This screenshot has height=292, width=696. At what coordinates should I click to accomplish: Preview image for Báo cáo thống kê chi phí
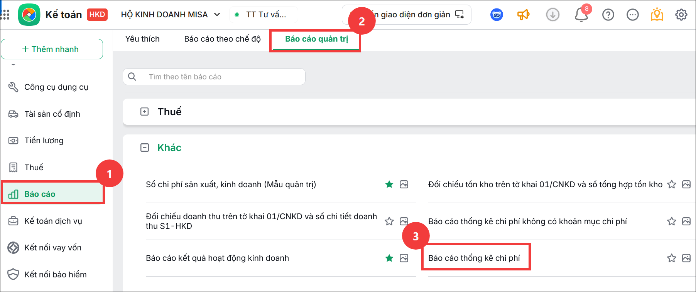(686, 258)
